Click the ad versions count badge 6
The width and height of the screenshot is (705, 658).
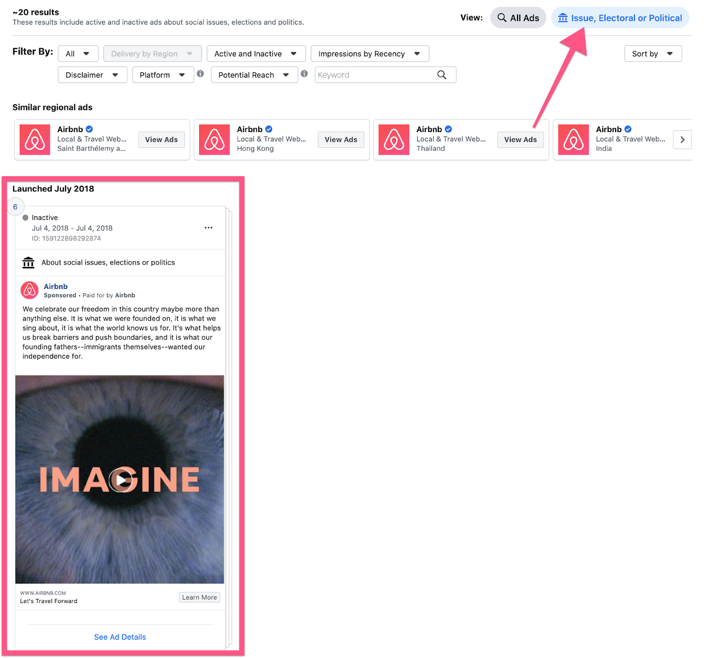pos(15,207)
